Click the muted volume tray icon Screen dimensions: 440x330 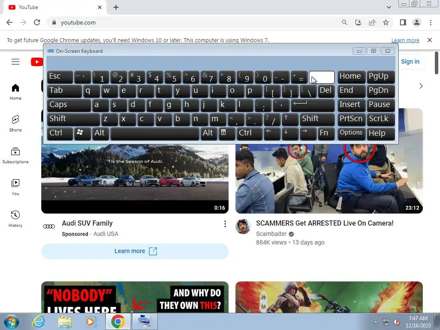click(x=397, y=322)
